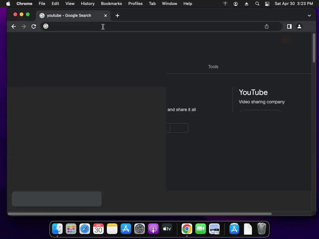Viewport: 319px width, 239px height.
Task: Open Spotlight search in menu bar
Action: coord(257,4)
